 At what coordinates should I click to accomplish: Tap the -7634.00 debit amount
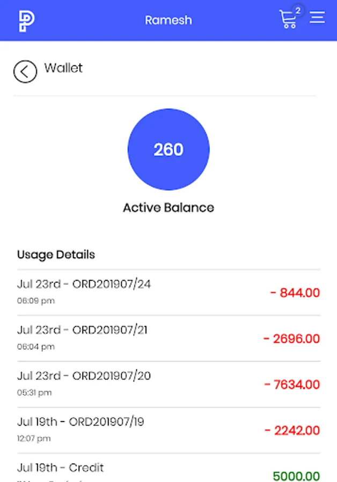[x=291, y=385]
